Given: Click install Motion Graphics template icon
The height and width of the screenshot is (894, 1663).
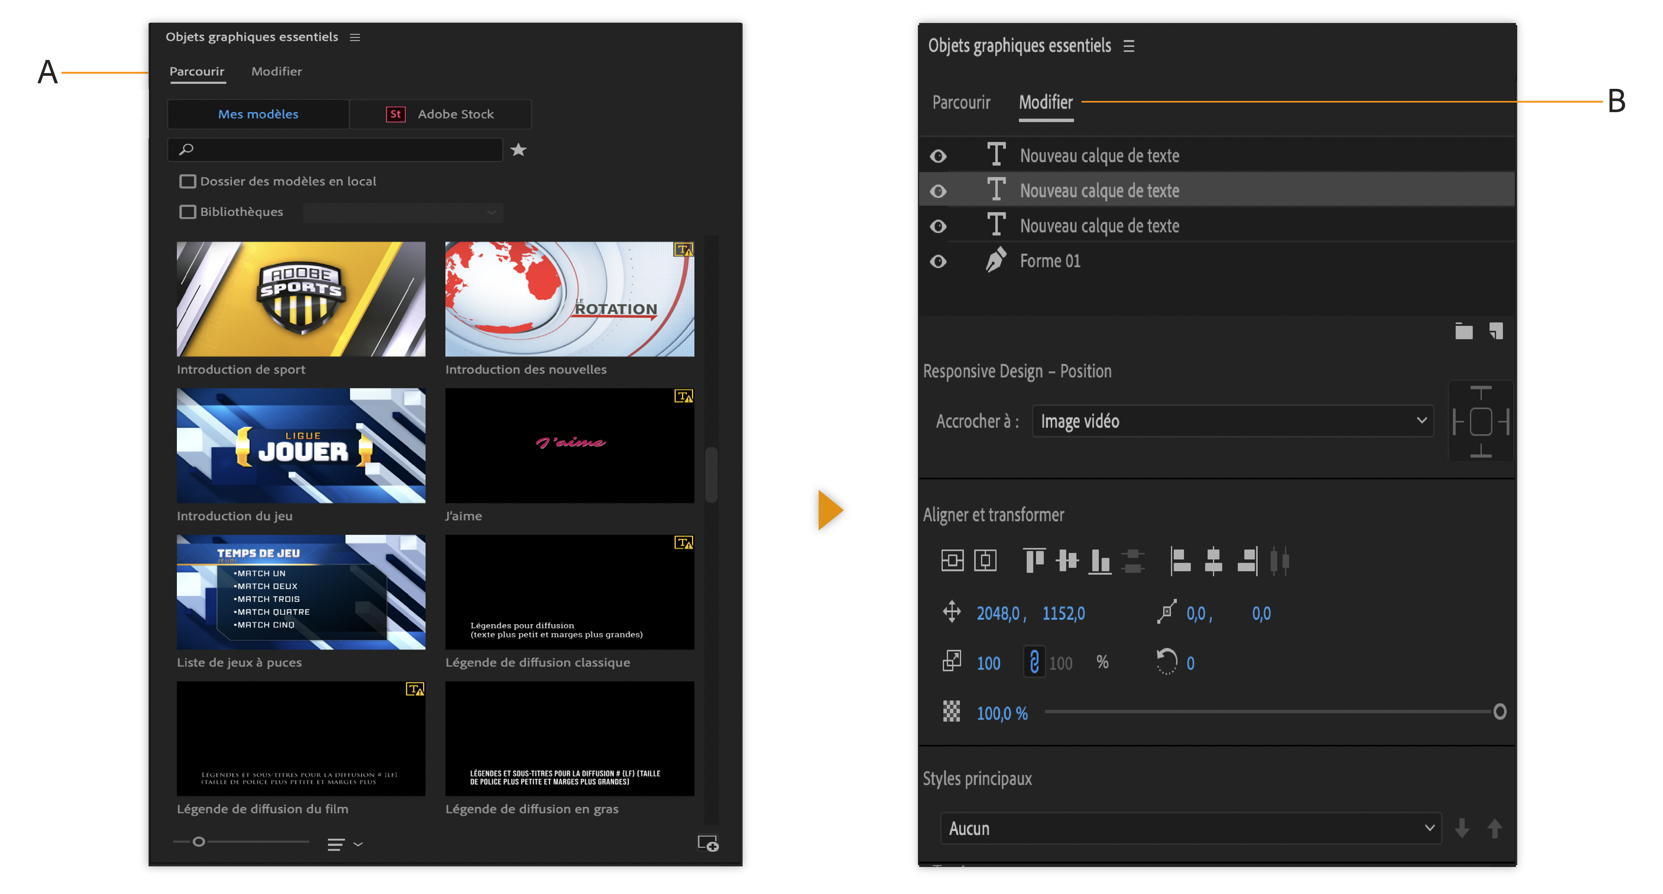Looking at the screenshot, I should click(707, 843).
